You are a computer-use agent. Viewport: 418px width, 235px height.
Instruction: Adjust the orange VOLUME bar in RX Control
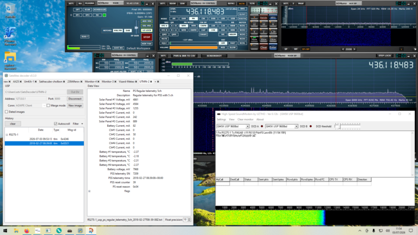point(194,47)
